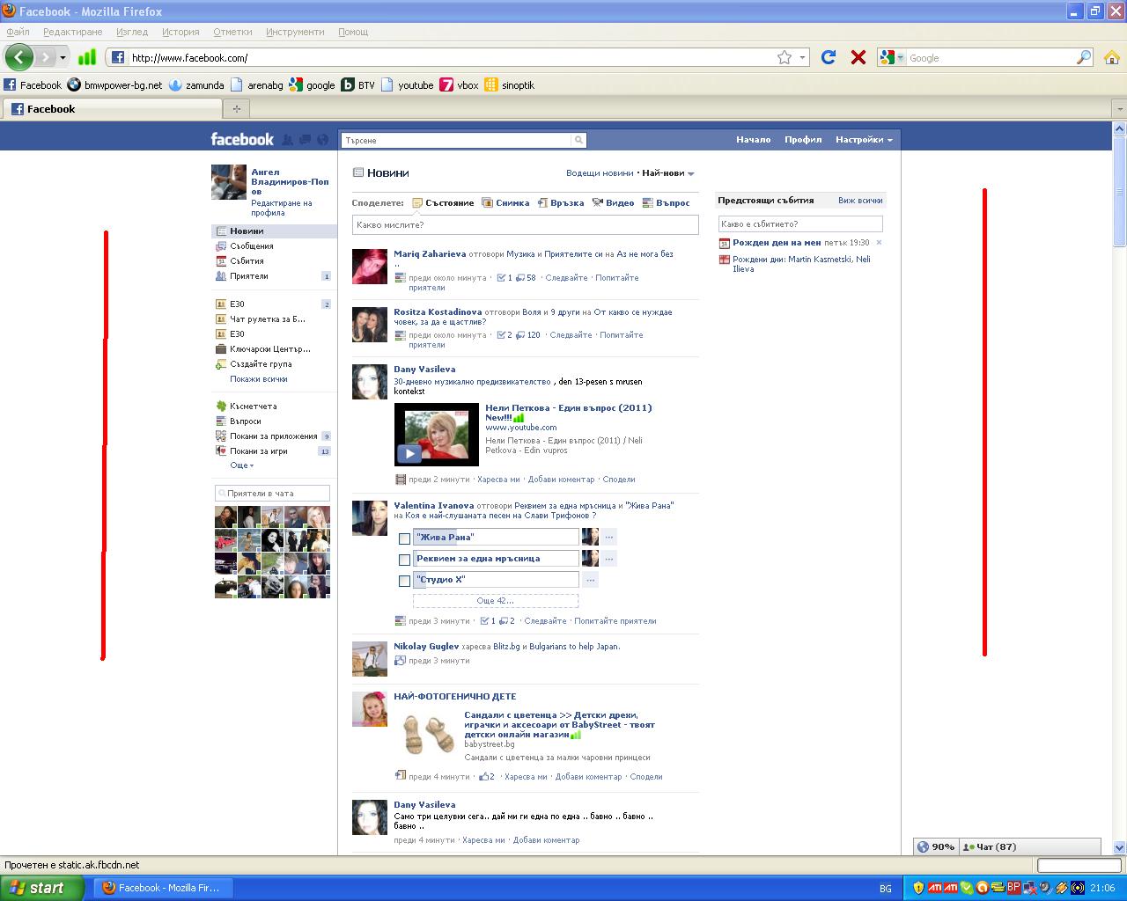Screen dimensions: 1127x901
Task: Search friends in Приятели в чата field
Action: pyautogui.click(x=272, y=494)
